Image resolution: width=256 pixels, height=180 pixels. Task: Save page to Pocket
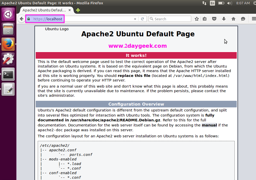214,19
